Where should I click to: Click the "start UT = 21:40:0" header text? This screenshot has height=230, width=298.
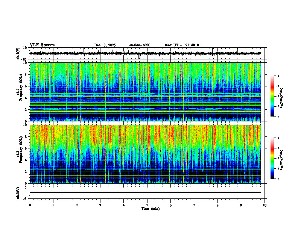pyautogui.click(x=182, y=45)
